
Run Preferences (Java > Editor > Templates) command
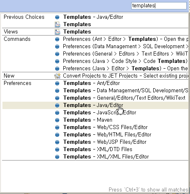(x=125, y=69)
